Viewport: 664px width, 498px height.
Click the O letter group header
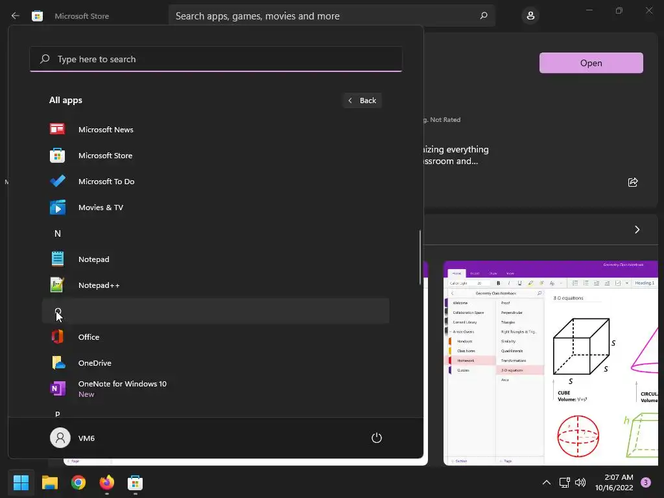pyautogui.click(x=215, y=311)
